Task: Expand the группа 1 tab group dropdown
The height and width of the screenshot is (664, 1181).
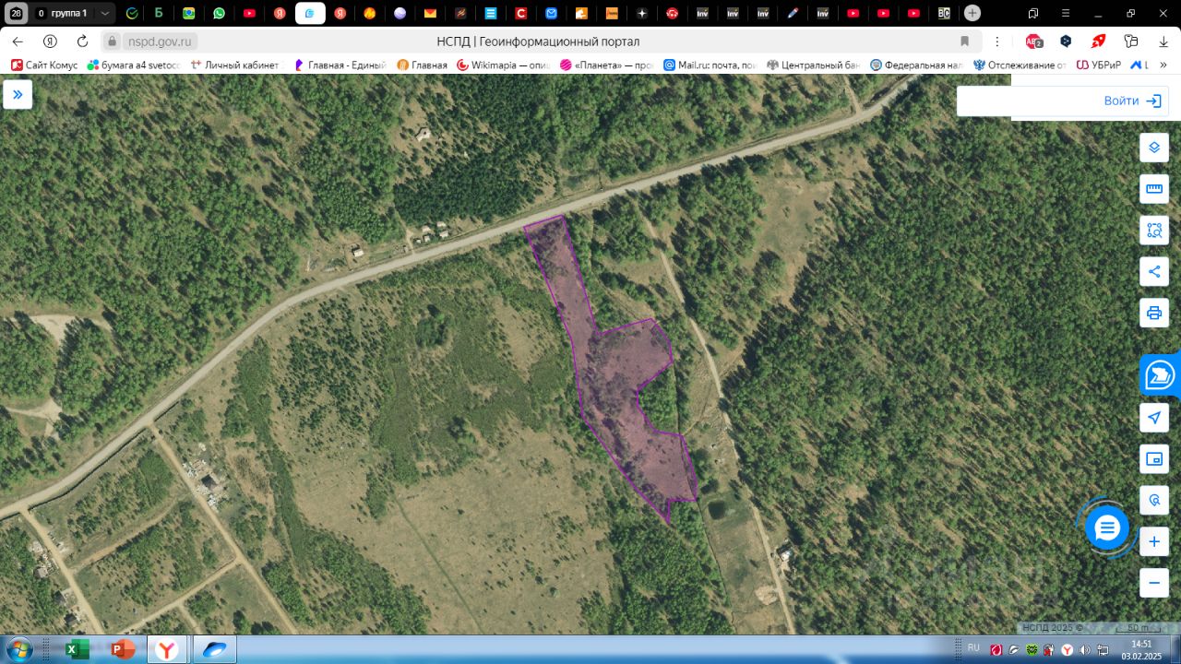Action: [x=105, y=14]
